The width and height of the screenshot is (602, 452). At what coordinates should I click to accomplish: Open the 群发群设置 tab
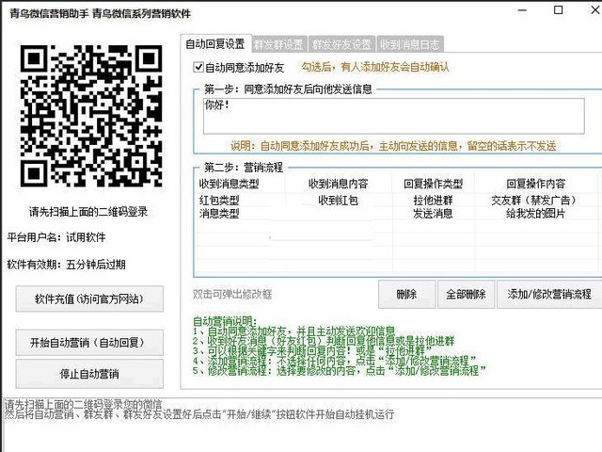click(279, 44)
